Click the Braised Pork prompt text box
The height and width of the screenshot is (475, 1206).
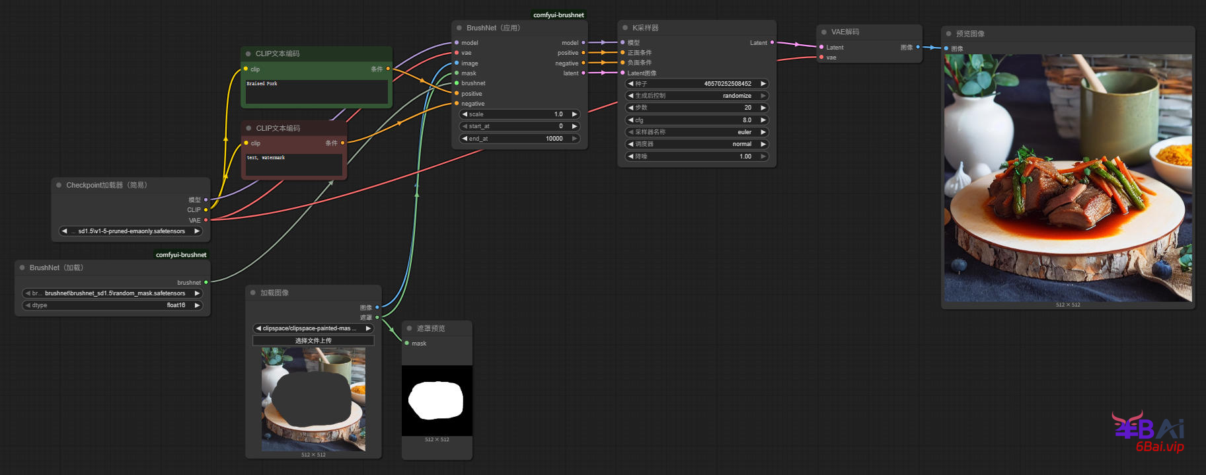[x=317, y=92]
